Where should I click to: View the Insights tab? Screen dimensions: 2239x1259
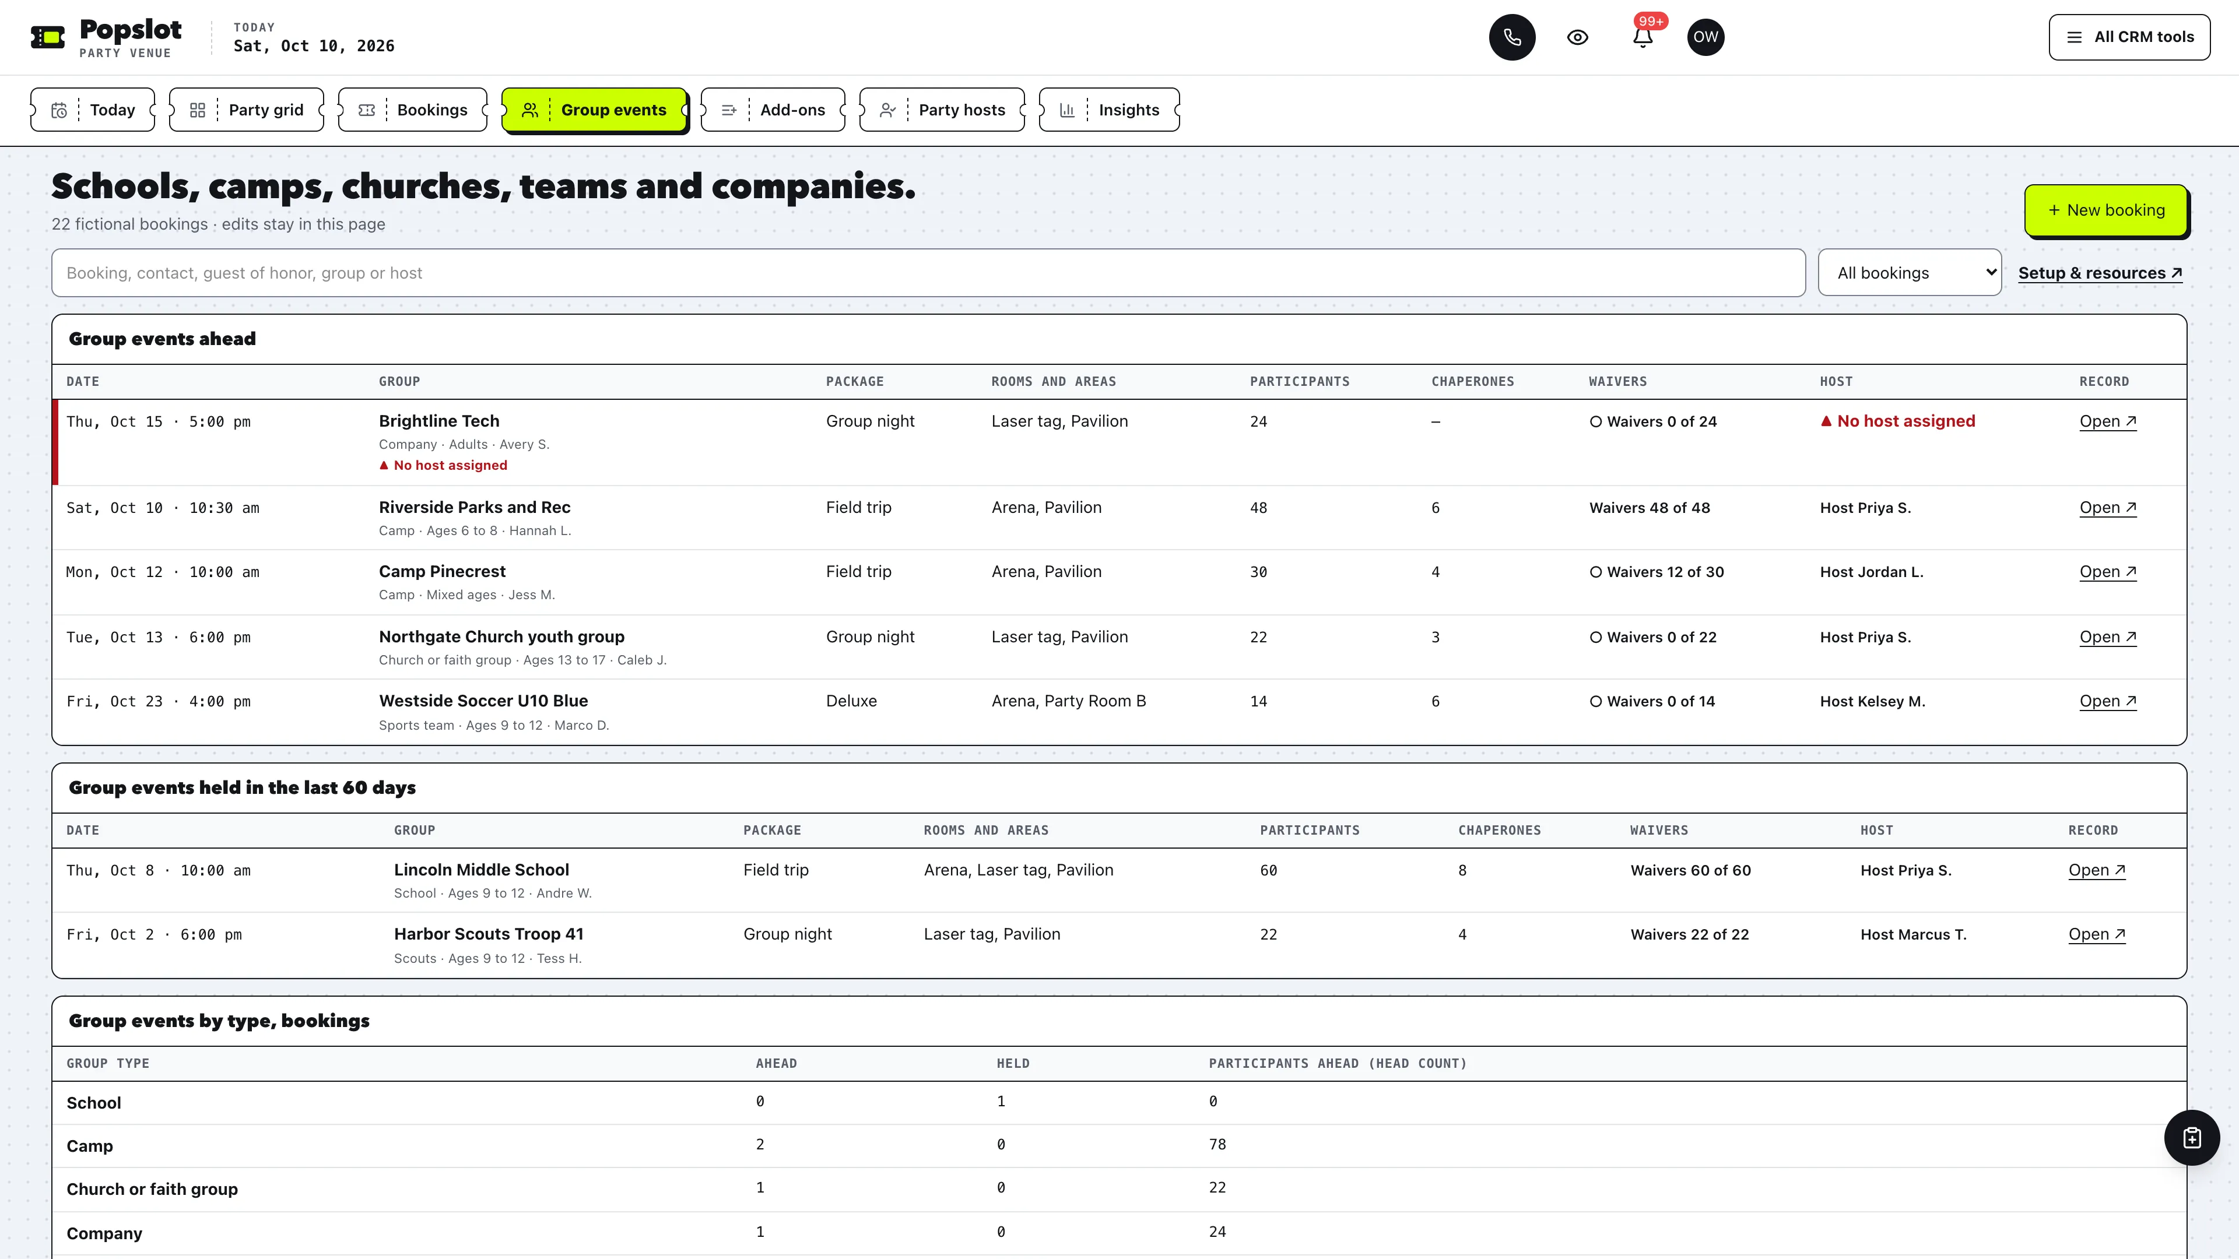[x=1109, y=110]
